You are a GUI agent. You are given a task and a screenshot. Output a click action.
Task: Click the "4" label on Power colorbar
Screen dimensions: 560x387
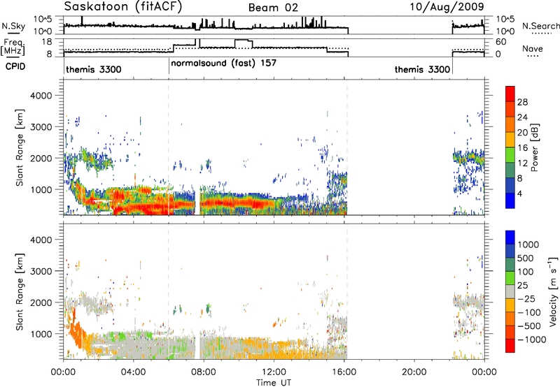519,194
